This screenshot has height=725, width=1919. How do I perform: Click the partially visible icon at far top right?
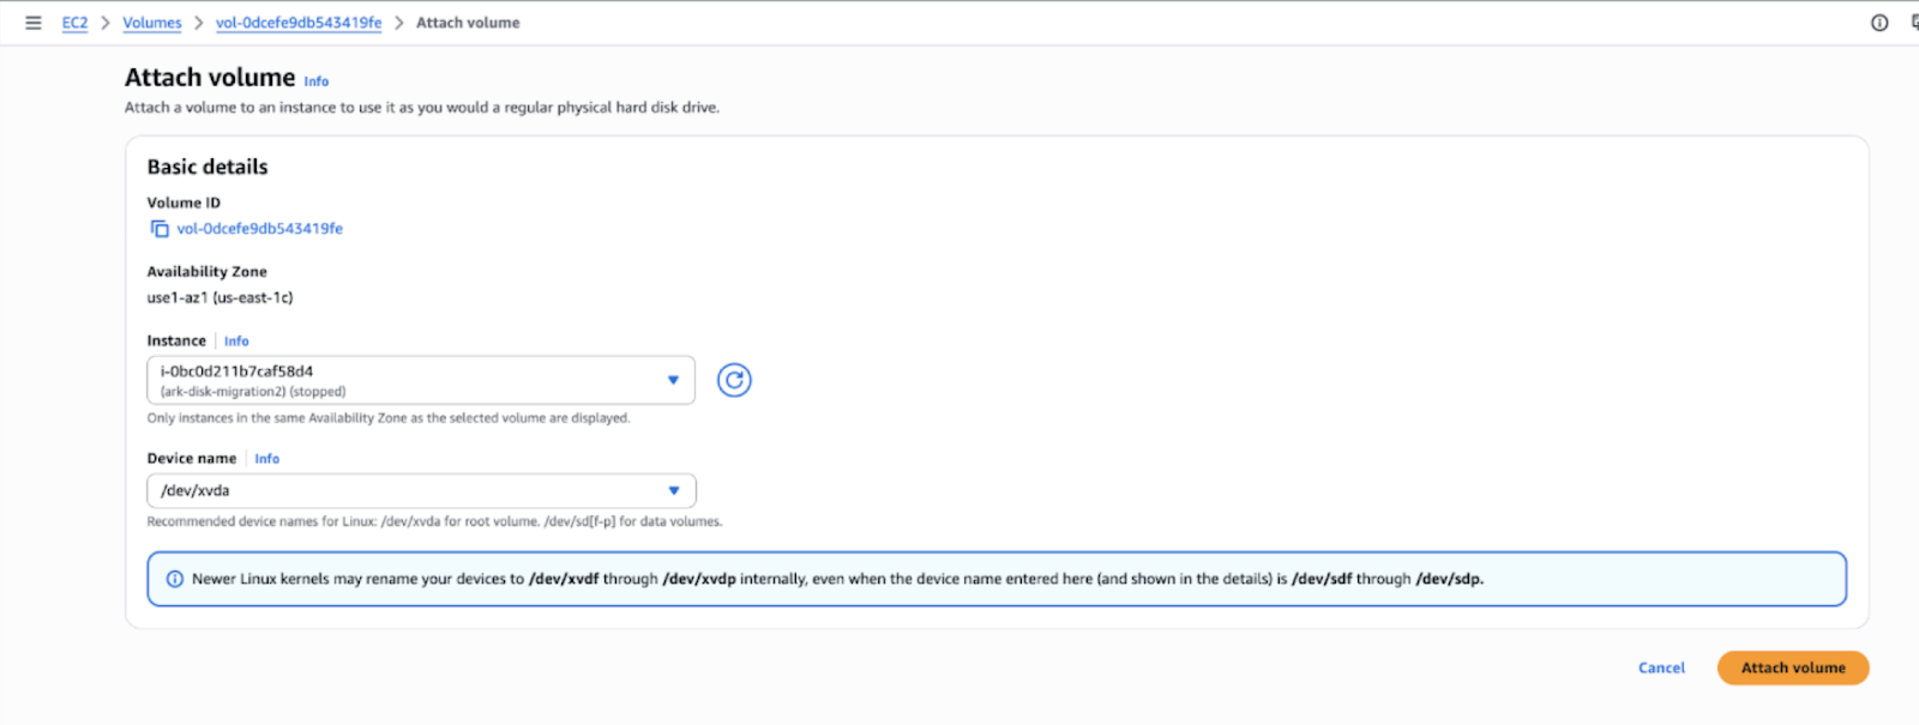click(x=1915, y=23)
